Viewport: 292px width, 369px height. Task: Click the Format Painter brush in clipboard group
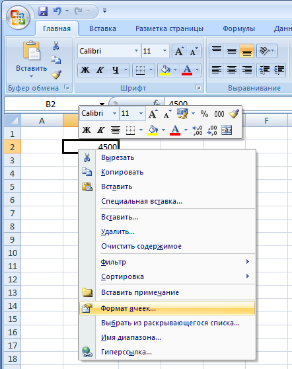point(56,75)
